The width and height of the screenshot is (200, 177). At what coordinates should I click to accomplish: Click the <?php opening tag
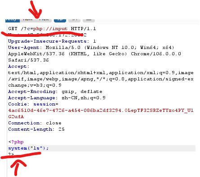tap(16, 142)
